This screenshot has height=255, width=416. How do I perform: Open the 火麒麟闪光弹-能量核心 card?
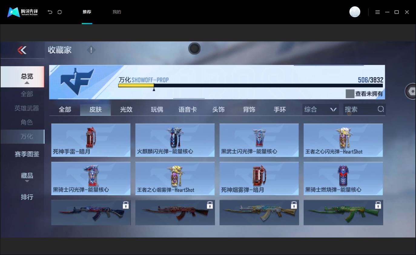[x=175, y=140]
